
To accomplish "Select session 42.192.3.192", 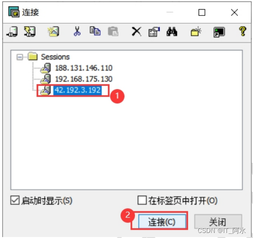I will click(x=77, y=90).
